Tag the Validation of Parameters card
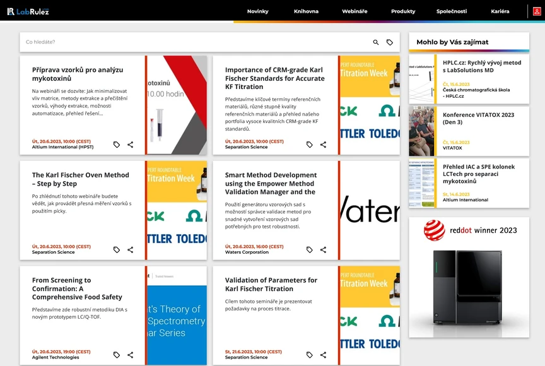The image size is (545, 366). coord(310,355)
